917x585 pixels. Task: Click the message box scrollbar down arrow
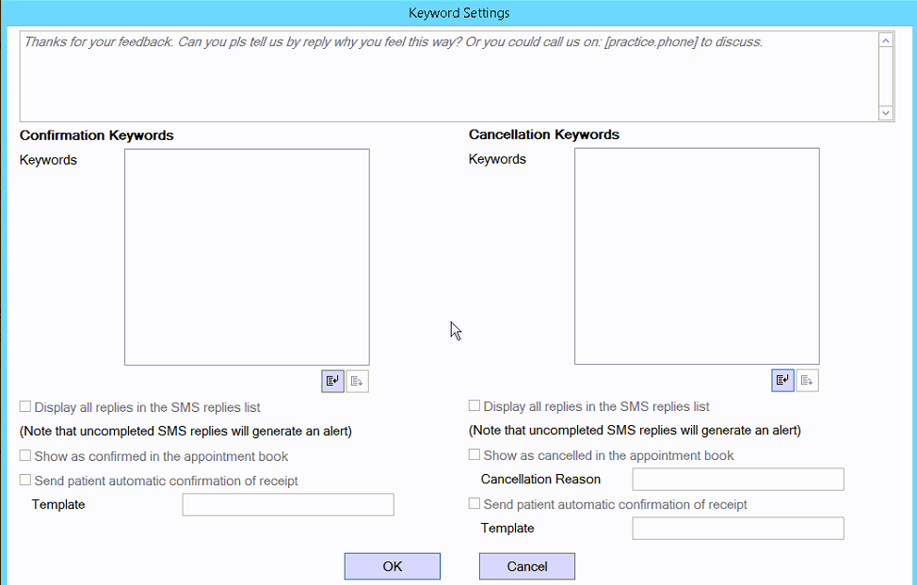click(x=886, y=113)
